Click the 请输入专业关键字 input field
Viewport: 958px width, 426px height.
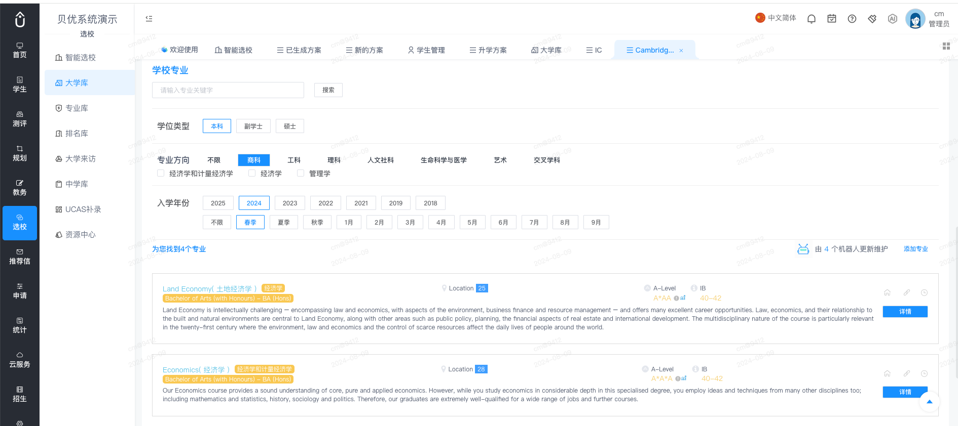coord(228,90)
